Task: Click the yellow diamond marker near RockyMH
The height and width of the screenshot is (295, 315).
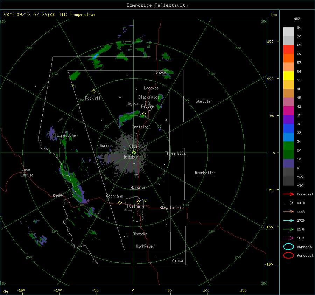Action: [93, 92]
